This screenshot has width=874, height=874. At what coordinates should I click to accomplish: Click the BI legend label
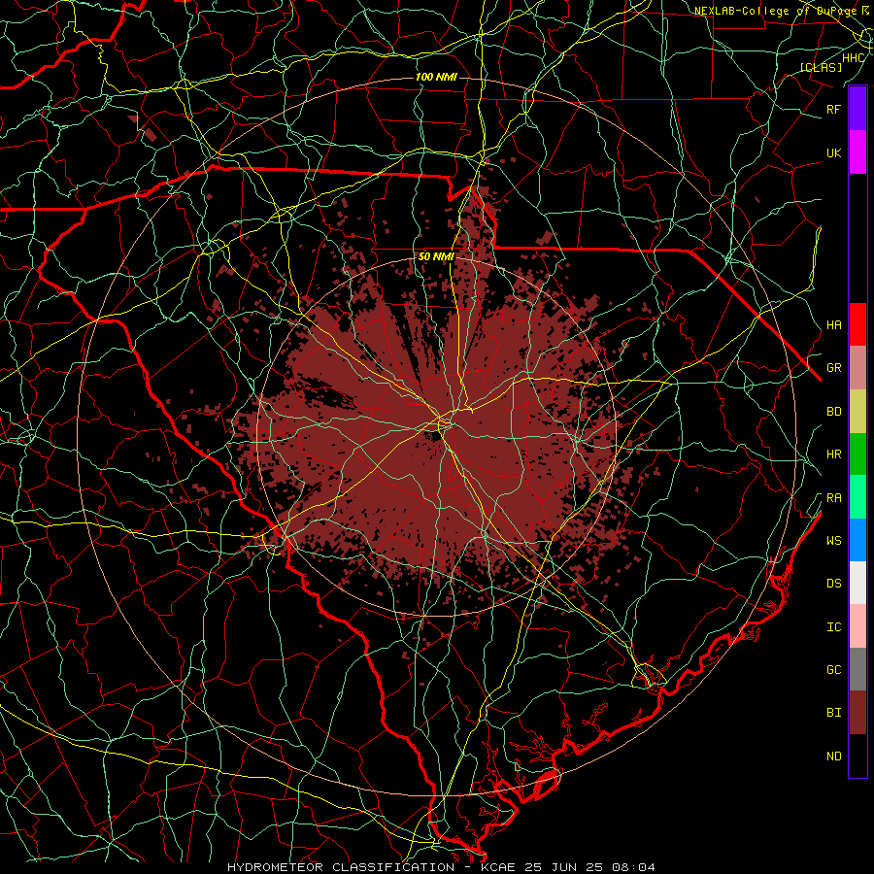[833, 713]
